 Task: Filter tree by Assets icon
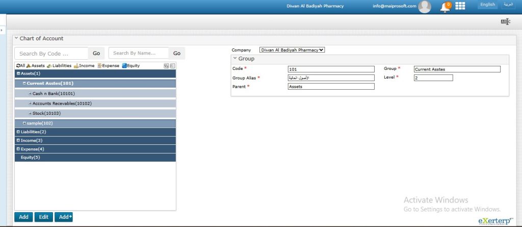pos(29,66)
